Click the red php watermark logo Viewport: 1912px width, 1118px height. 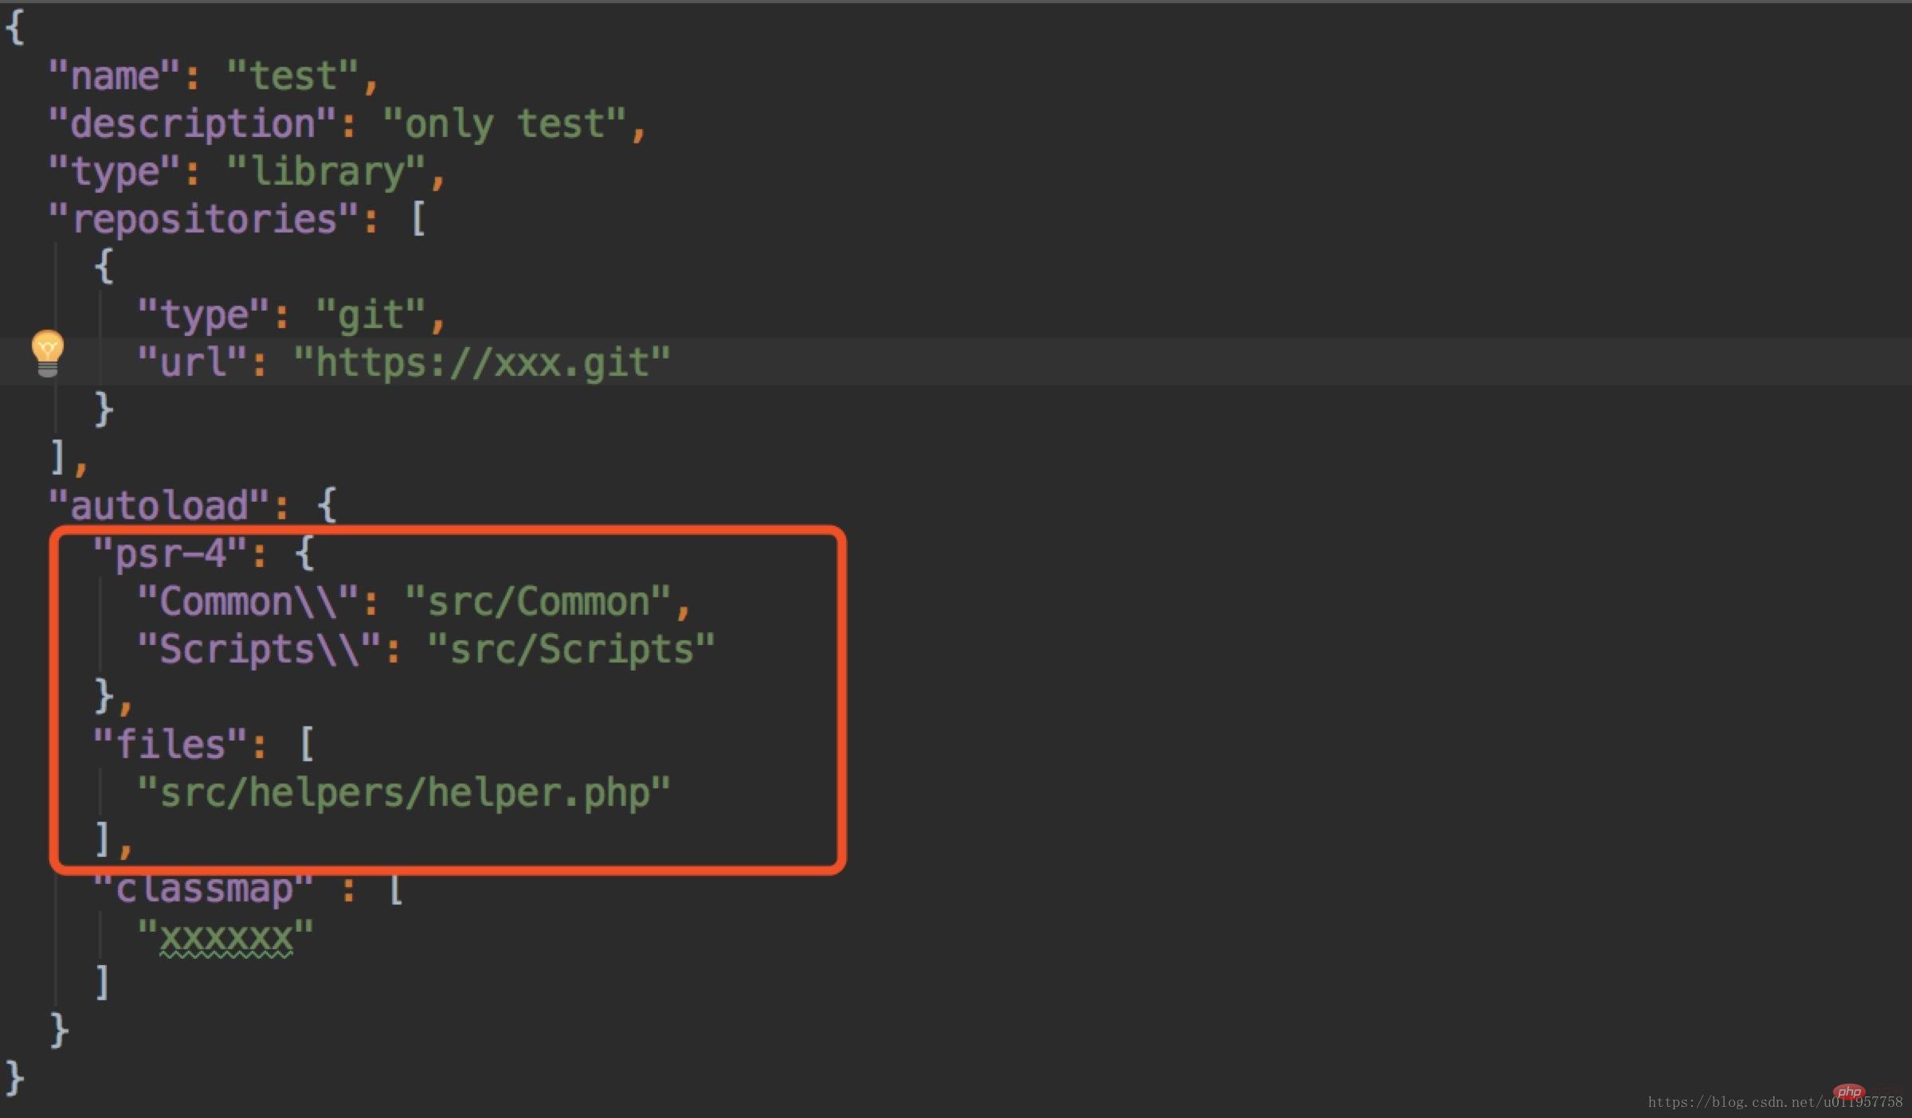click(x=1849, y=1092)
